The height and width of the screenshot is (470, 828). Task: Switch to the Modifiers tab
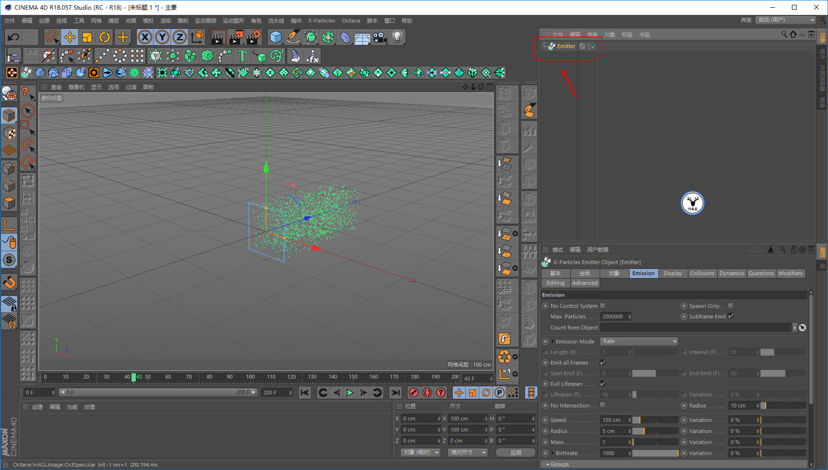tap(790, 273)
